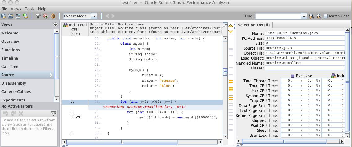Click the Name field in Selection Details
Screen dimensions: 352x147
[x=305, y=33]
